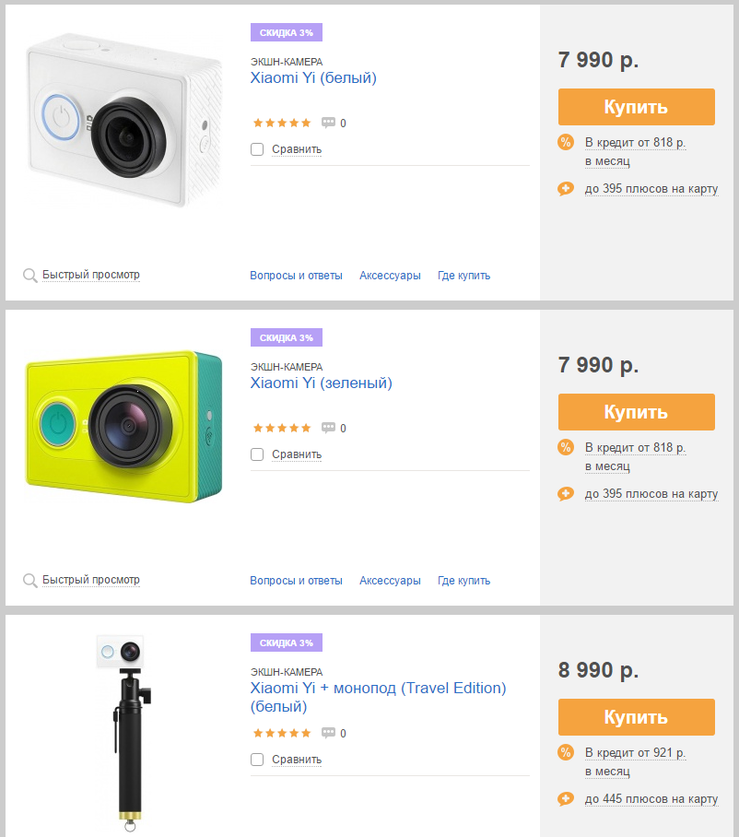Click the comments bubble icon for Xiaomi Yi (зеленый)

pos(328,428)
